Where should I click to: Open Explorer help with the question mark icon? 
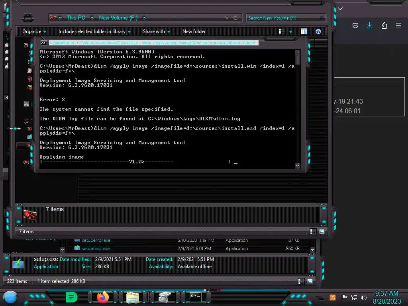click(318, 31)
